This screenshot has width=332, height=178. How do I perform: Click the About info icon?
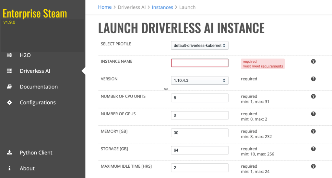point(9,168)
